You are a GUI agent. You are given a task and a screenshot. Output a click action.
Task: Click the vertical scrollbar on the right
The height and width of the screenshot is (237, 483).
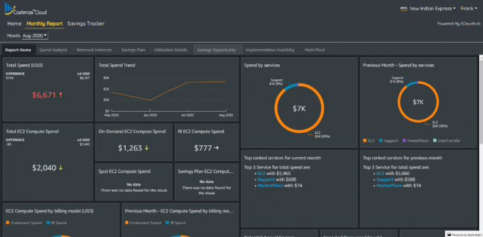481,99
